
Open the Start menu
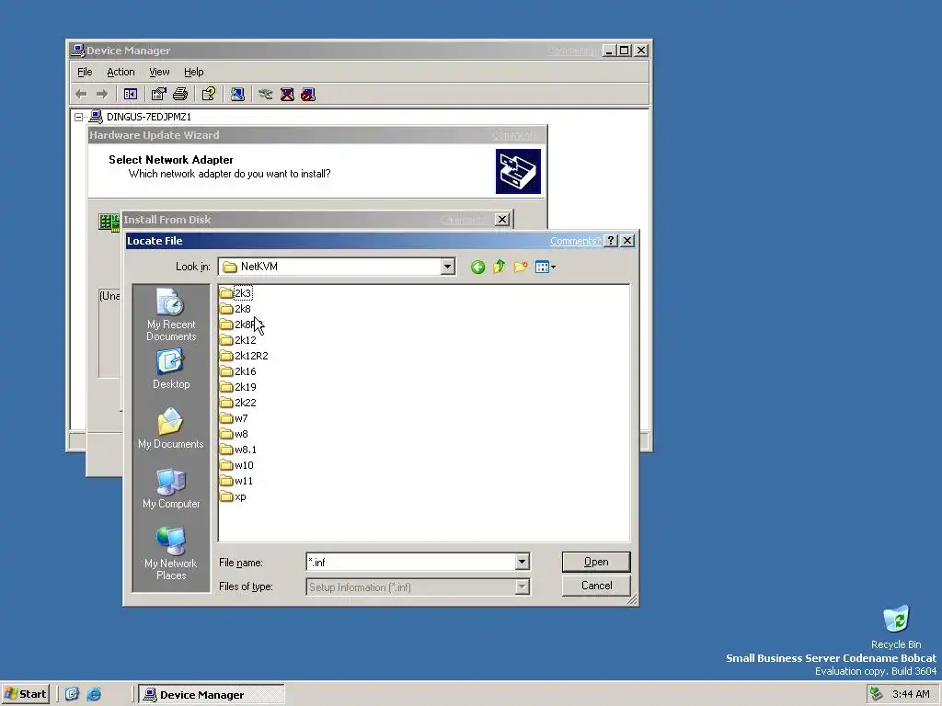tap(25, 694)
